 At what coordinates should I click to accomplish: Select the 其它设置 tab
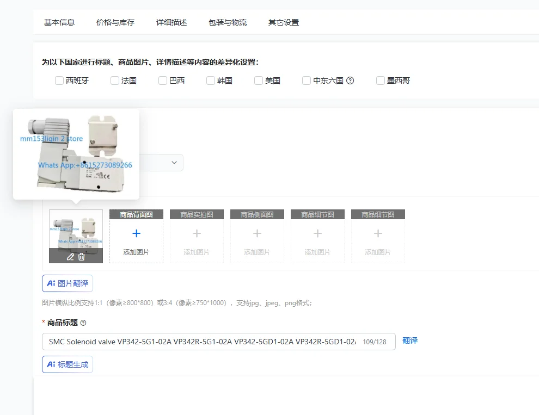point(284,22)
